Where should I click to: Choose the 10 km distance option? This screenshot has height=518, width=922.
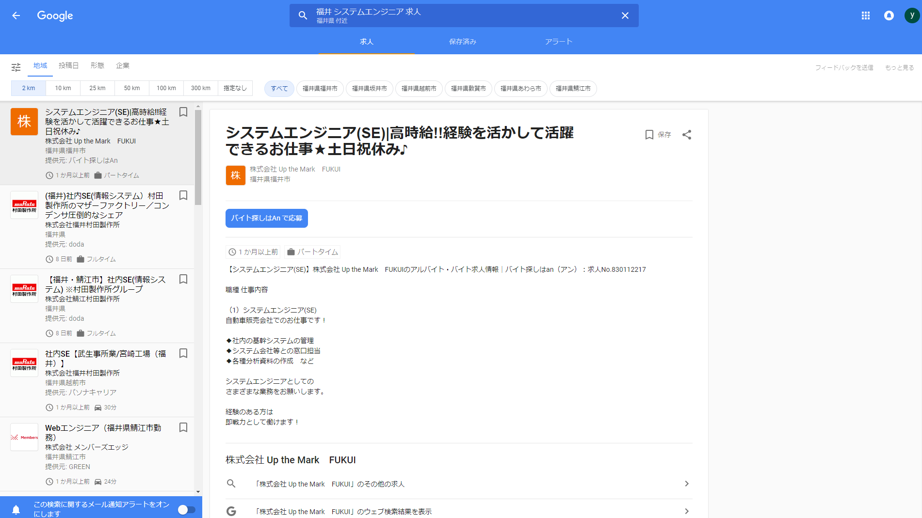(x=63, y=88)
